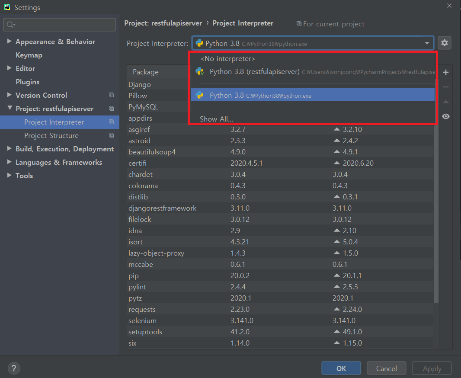
Task: Select Python 3.8 (restfulapiserver) interpreter
Action: click(313, 72)
